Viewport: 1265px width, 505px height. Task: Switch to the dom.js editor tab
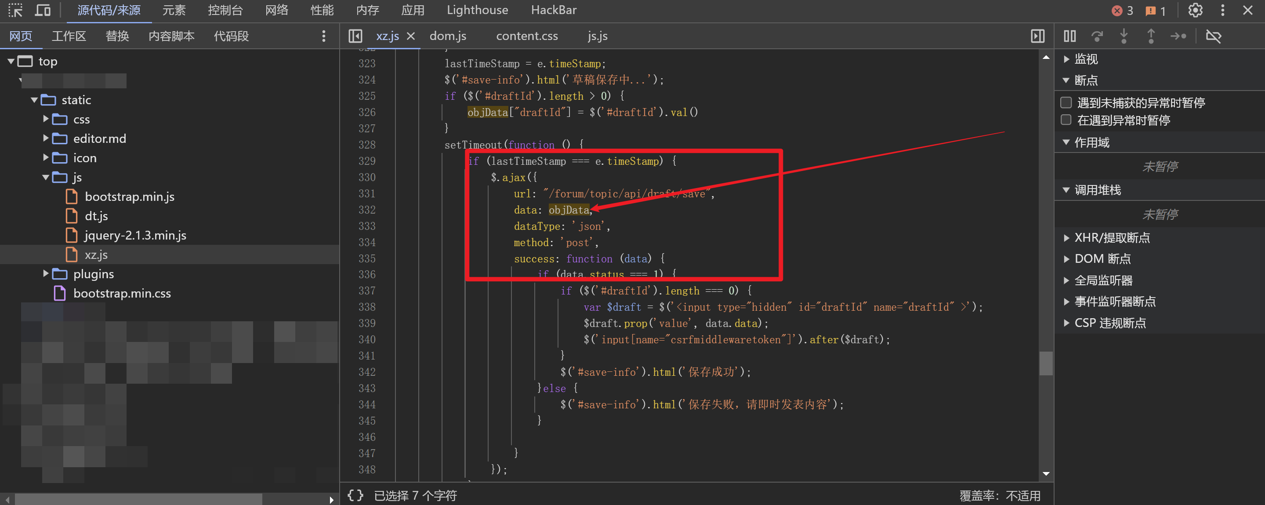pyautogui.click(x=448, y=36)
